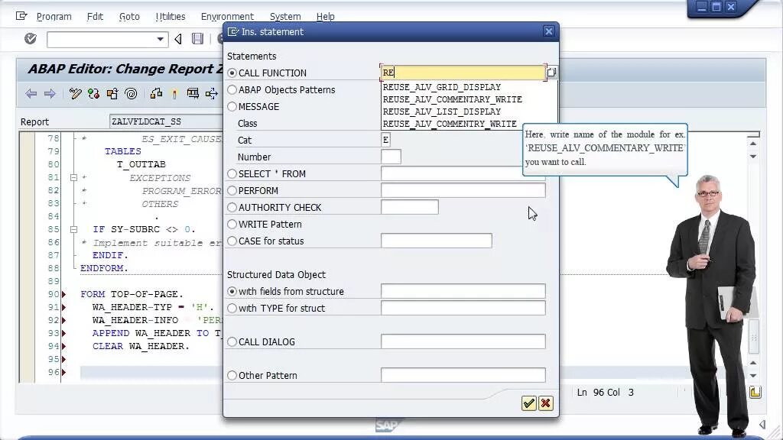Viewport: 783px width, 440px height.
Task: Close the Ins. statement dialog
Action: 549,31
